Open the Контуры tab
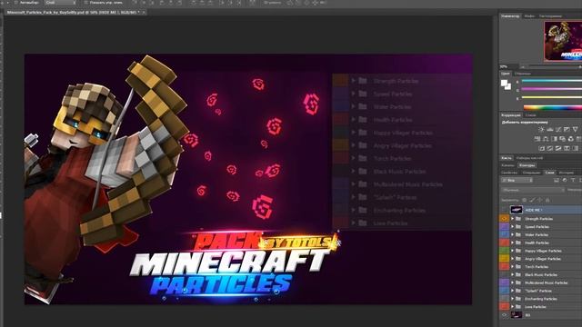Screen dimensions: 582x327 (x=527, y=165)
